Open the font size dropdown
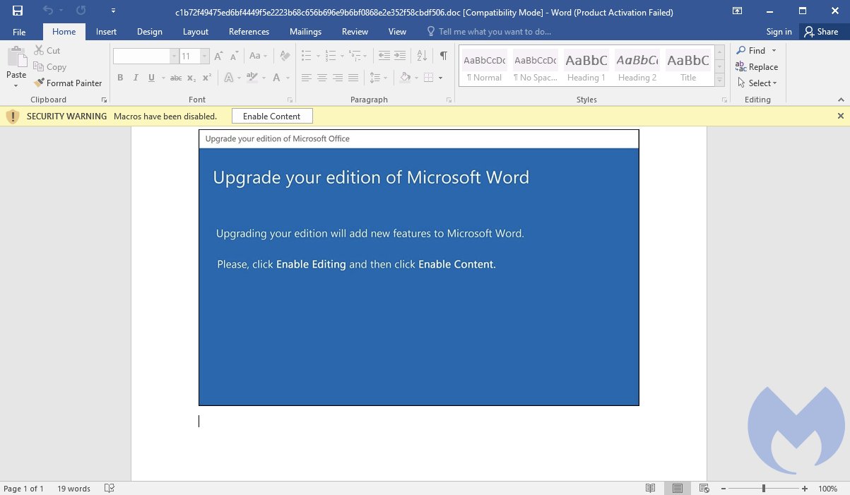Image resolution: width=850 pixels, height=495 pixels. tap(205, 56)
